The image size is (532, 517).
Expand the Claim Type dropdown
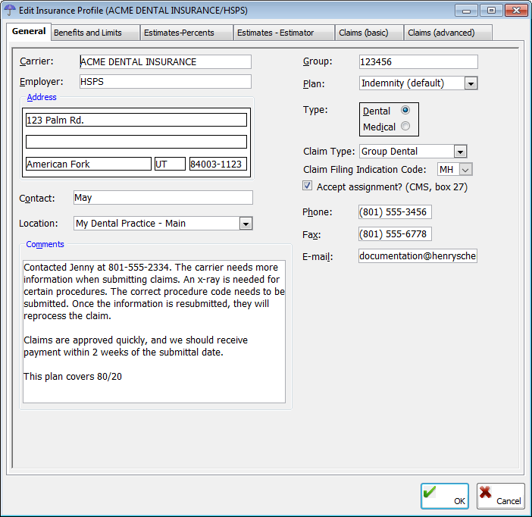point(460,152)
